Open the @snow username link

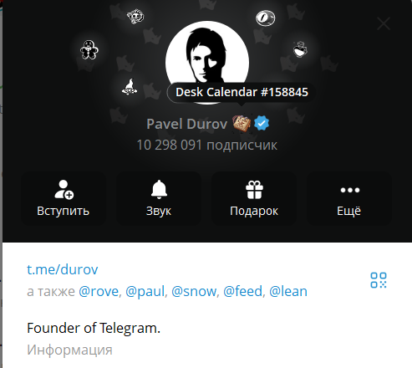tap(194, 291)
